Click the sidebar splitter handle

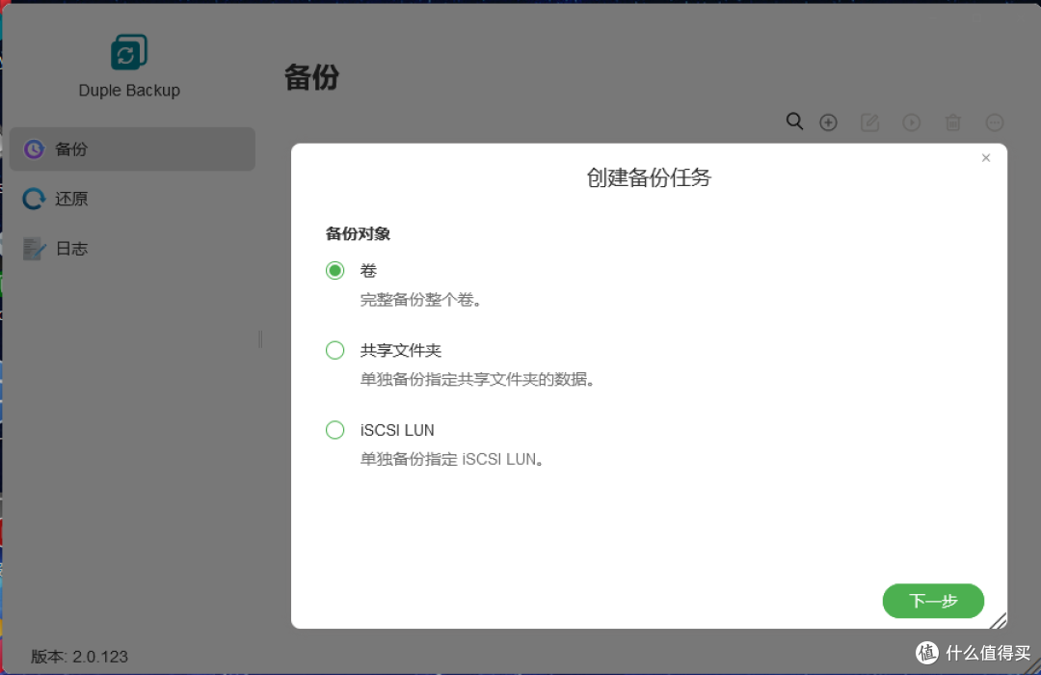pos(260,339)
